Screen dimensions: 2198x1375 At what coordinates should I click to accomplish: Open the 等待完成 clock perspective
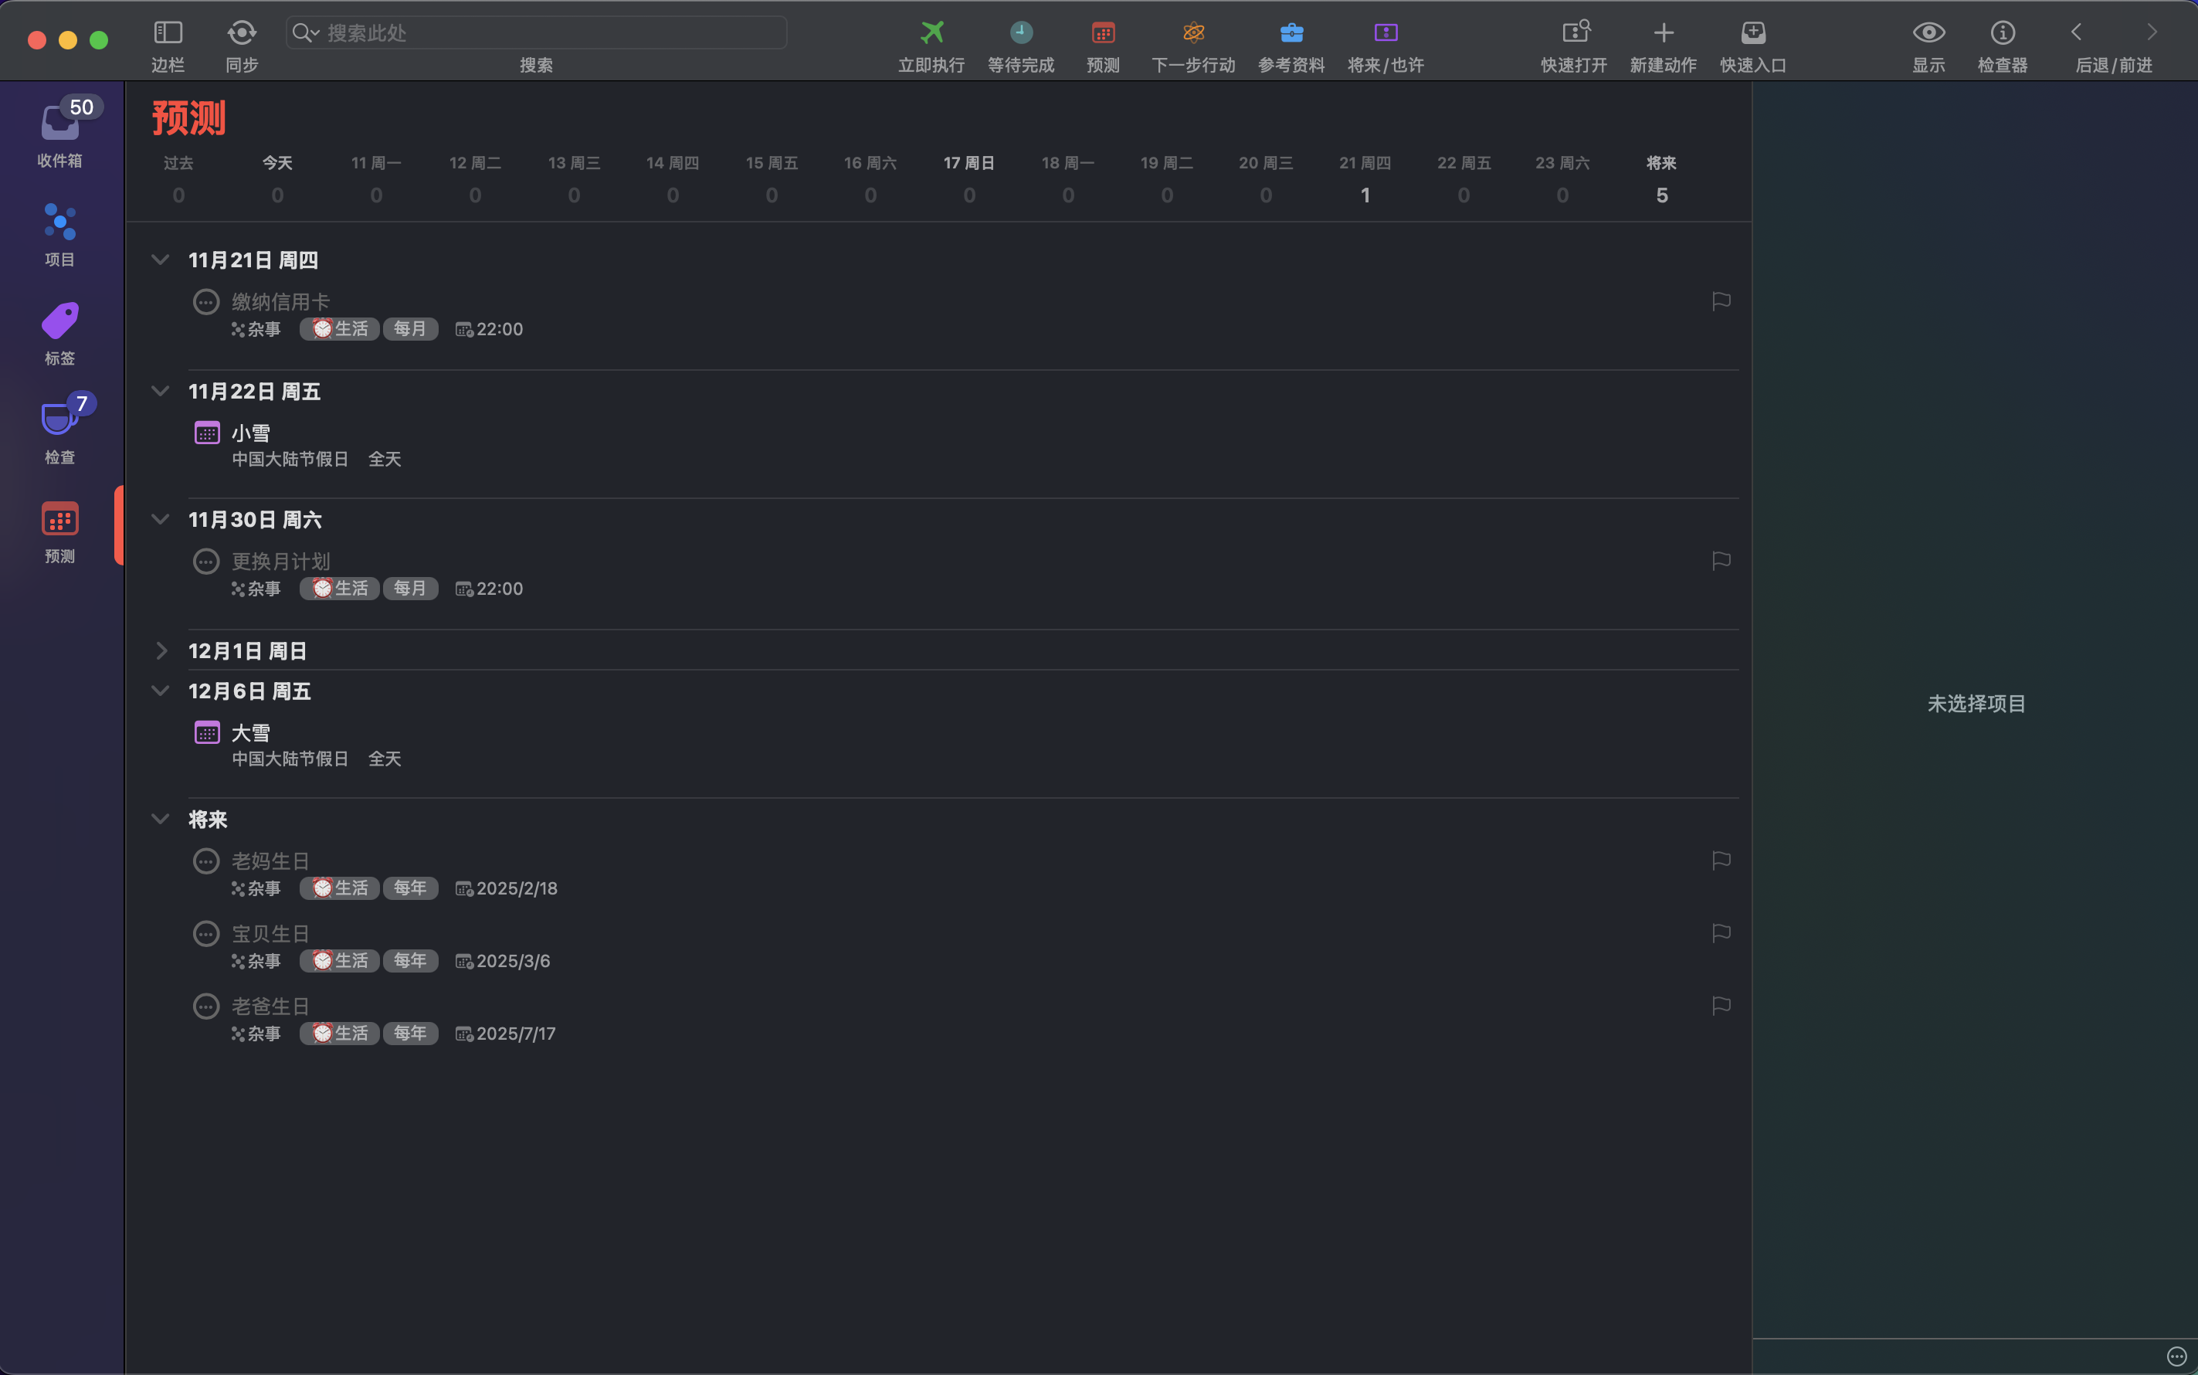tap(1021, 32)
